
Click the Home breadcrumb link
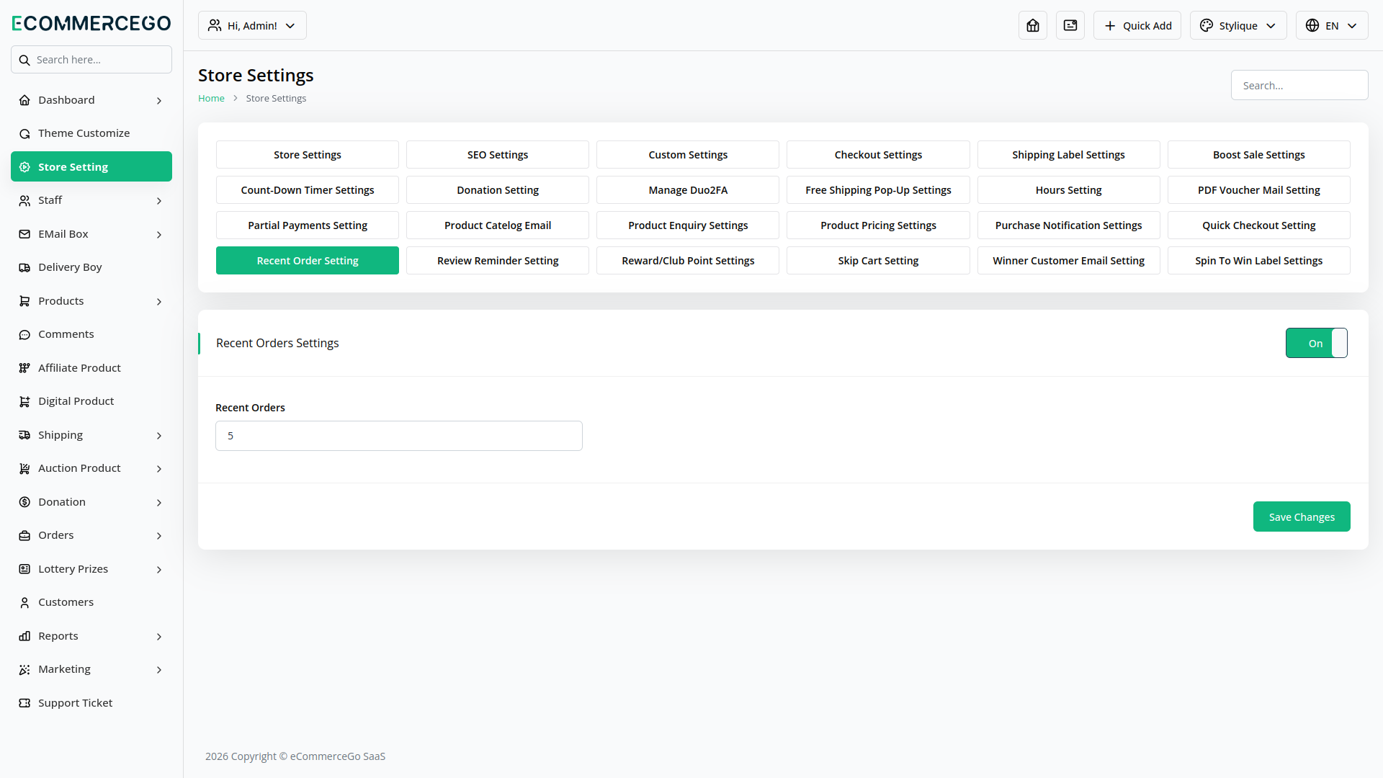[211, 98]
